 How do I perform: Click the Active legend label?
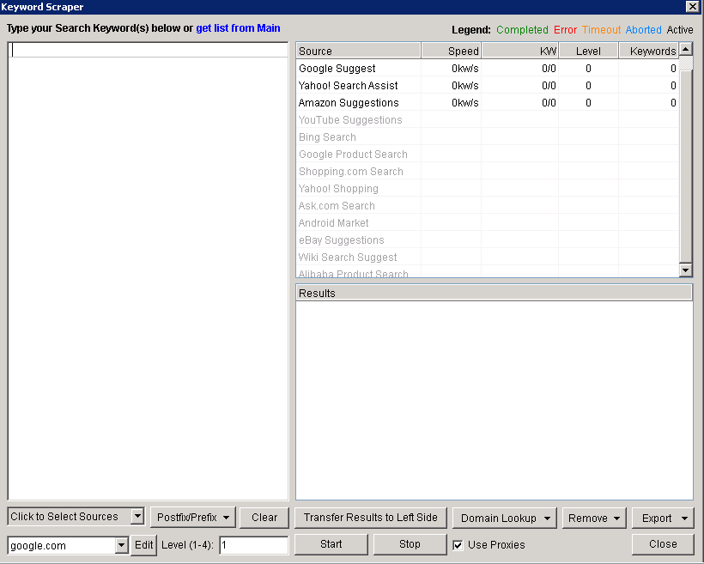pos(680,30)
